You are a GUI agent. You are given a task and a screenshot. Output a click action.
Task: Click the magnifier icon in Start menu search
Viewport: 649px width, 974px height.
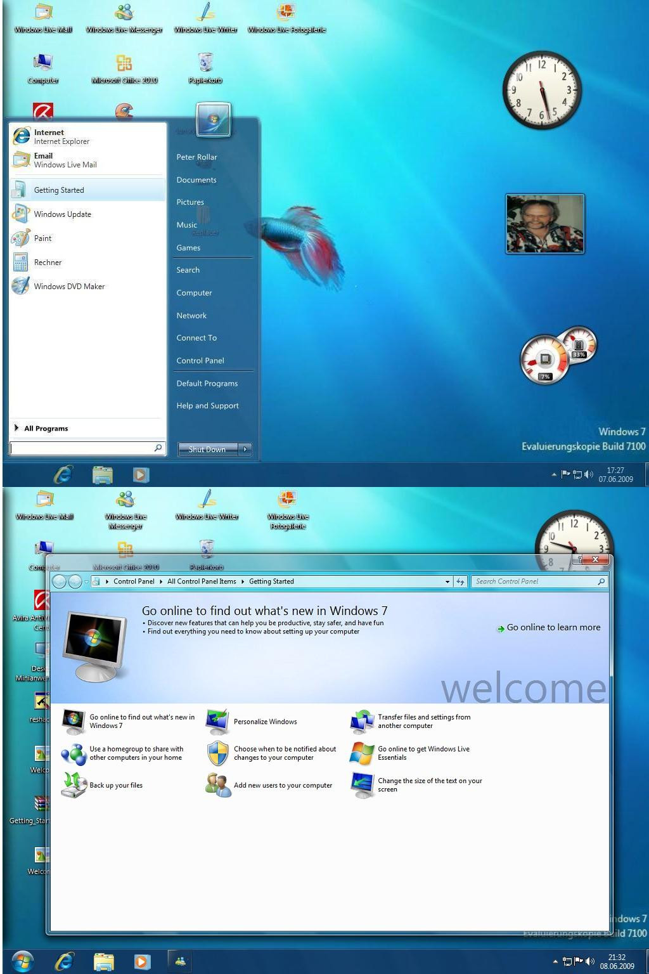(x=158, y=448)
